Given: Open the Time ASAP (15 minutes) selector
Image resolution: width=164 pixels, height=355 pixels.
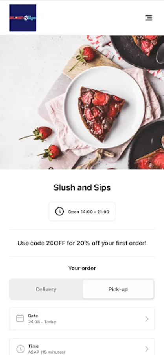Looking at the screenshot, I should 82,347.
